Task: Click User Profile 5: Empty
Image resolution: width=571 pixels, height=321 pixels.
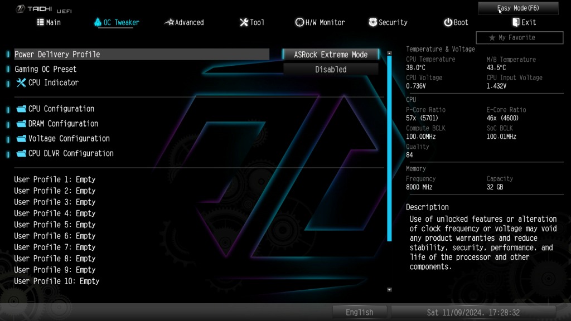Action: [55, 225]
